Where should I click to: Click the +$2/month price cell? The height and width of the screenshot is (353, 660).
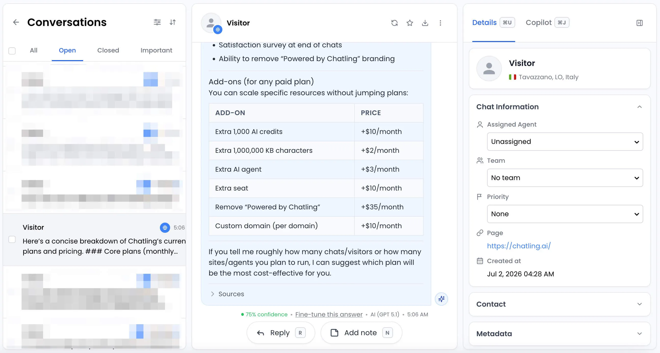tap(389, 151)
